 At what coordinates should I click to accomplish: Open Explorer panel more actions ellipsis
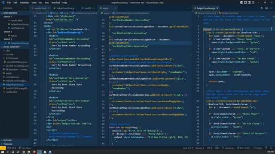[x=25, y=8]
